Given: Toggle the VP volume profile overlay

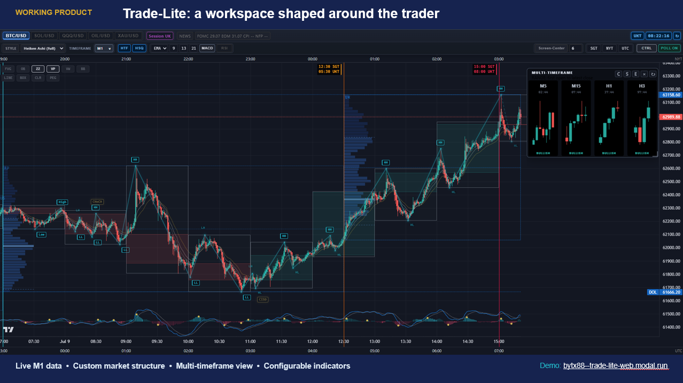Looking at the screenshot, I should pos(53,69).
